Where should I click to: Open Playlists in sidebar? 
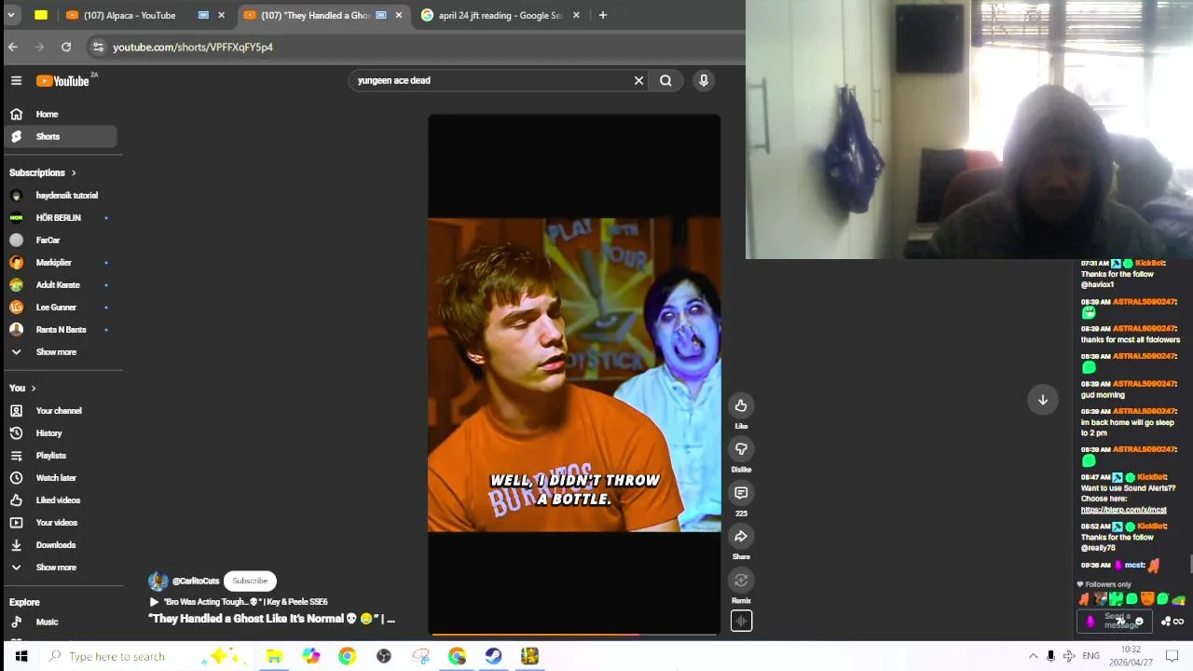click(x=60, y=456)
